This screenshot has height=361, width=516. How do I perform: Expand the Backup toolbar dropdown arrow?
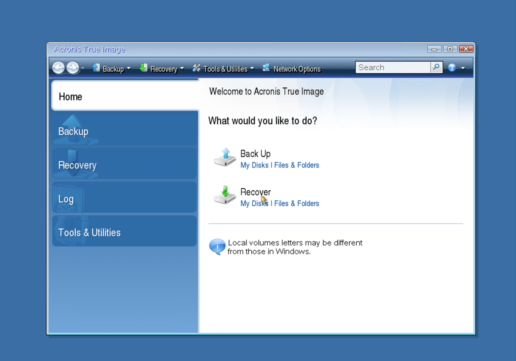tap(129, 68)
